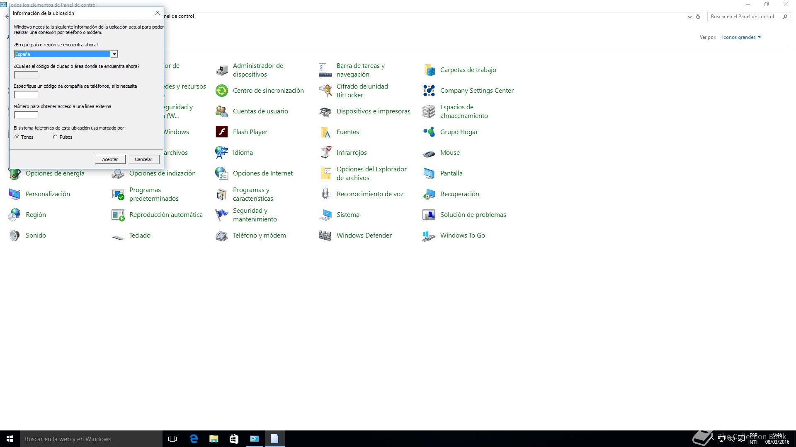Open the Opciones de indización link
Viewport: 796px width, 447px height.
(x=163, y=173)
